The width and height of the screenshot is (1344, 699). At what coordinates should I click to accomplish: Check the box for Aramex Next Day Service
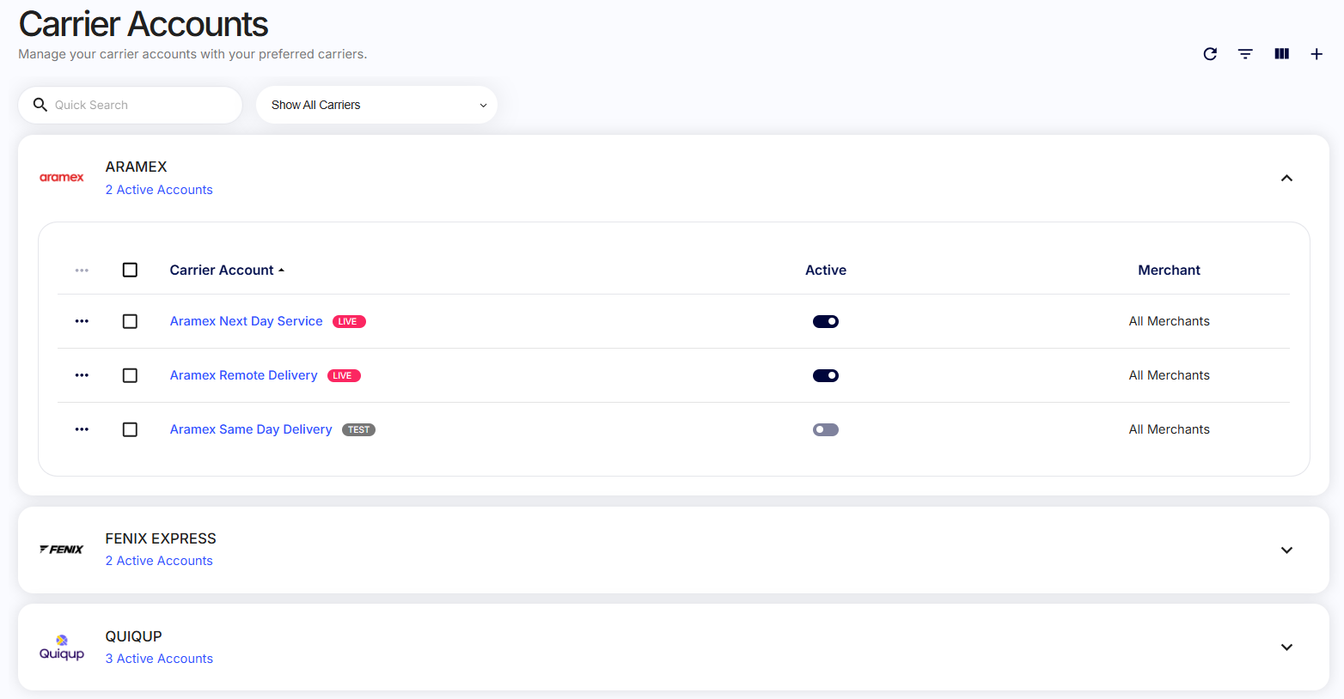coord(130,321)
